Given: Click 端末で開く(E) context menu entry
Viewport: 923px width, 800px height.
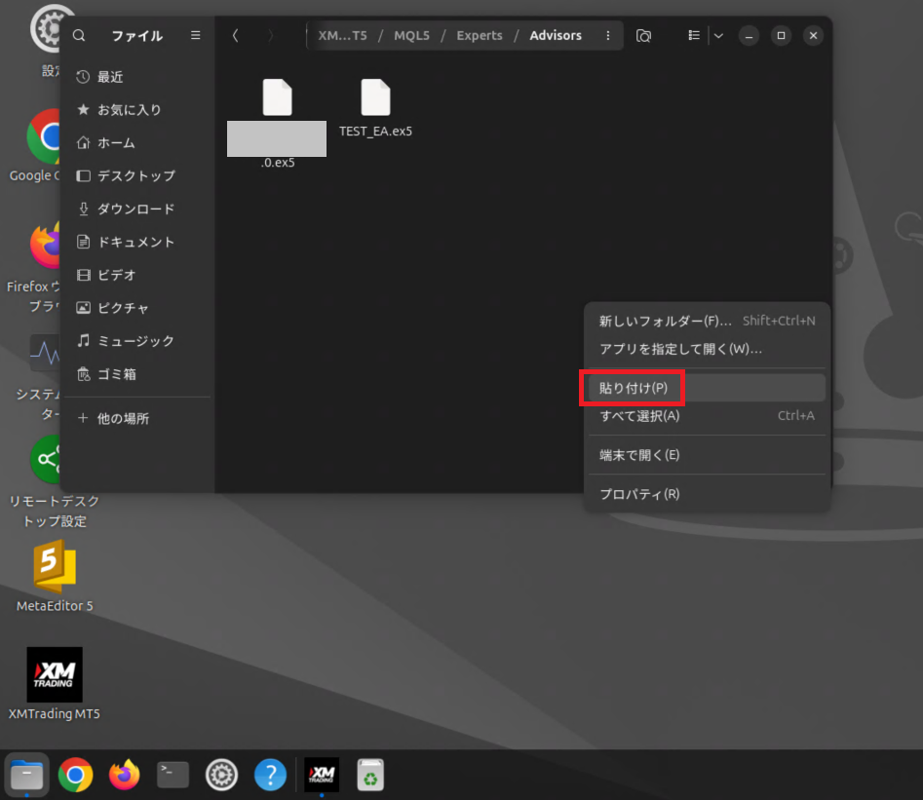Looking at the screenshot, I should (x=639, y=455).
